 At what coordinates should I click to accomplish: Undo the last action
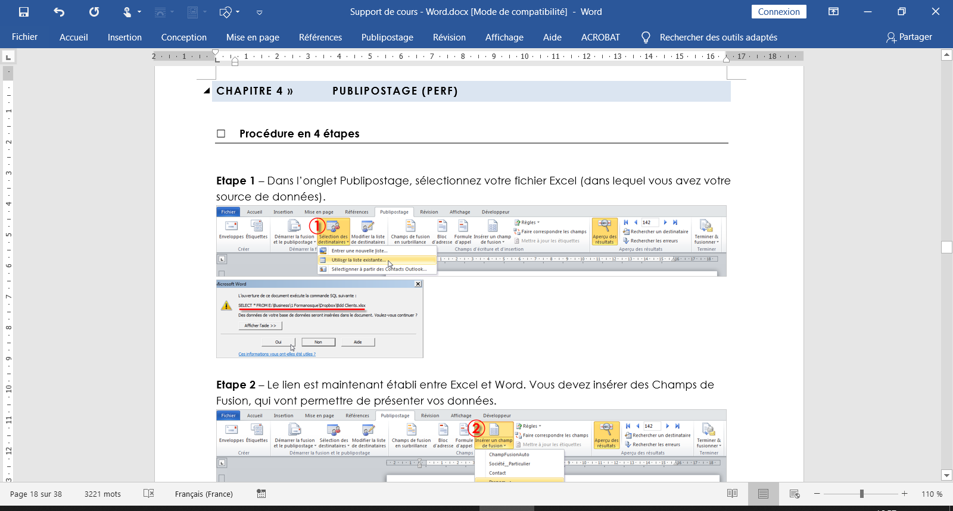(x=59, y=12)
